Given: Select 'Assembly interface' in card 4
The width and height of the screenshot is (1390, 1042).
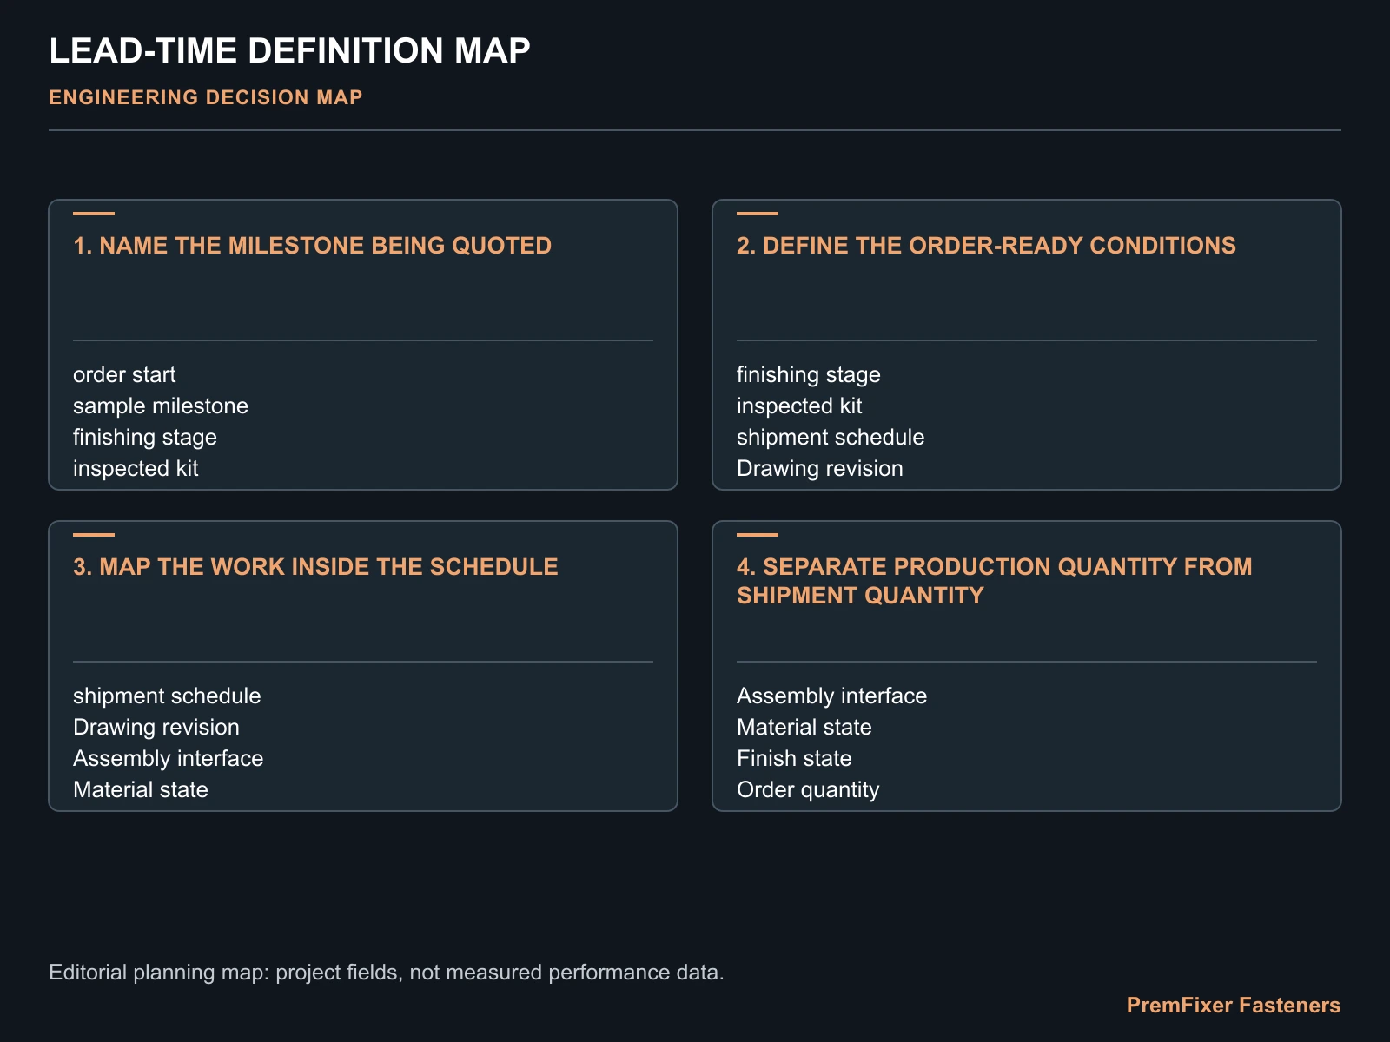Looking at the screenshot, I should coord(832,696).
